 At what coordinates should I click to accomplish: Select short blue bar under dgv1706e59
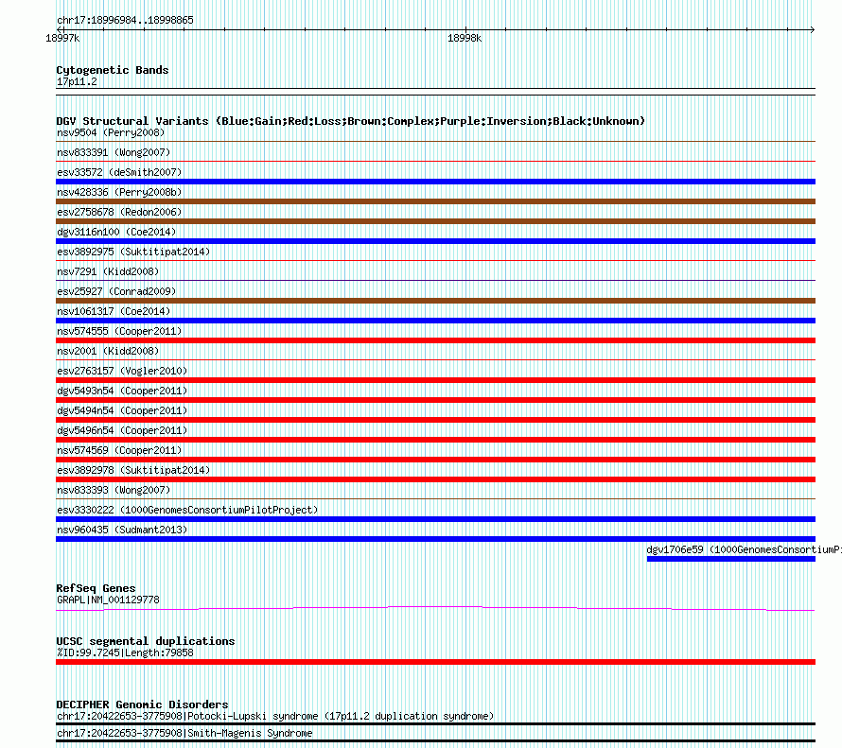click(x=731, y=559)
